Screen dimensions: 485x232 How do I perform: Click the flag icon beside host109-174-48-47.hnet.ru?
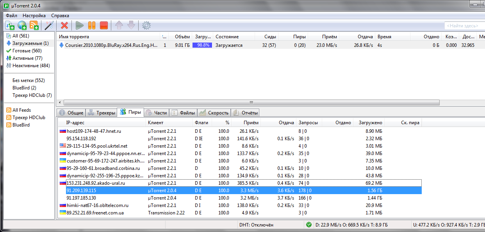(62, 131)
